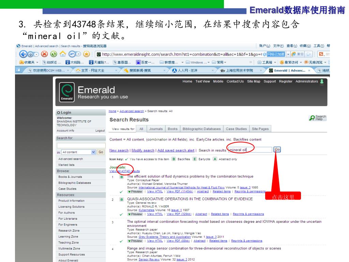349x262 pixels.
Task: Close the Emerald Advanced tab
Action: [309, 70]
